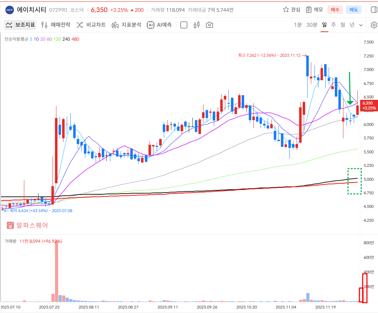The image size is (378, 313).
Task: Open chart settings gear icon
Action: pyautogui.click(x=374, y=25)
